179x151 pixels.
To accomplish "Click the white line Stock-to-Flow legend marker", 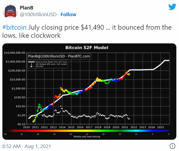I will pos(32,61).
